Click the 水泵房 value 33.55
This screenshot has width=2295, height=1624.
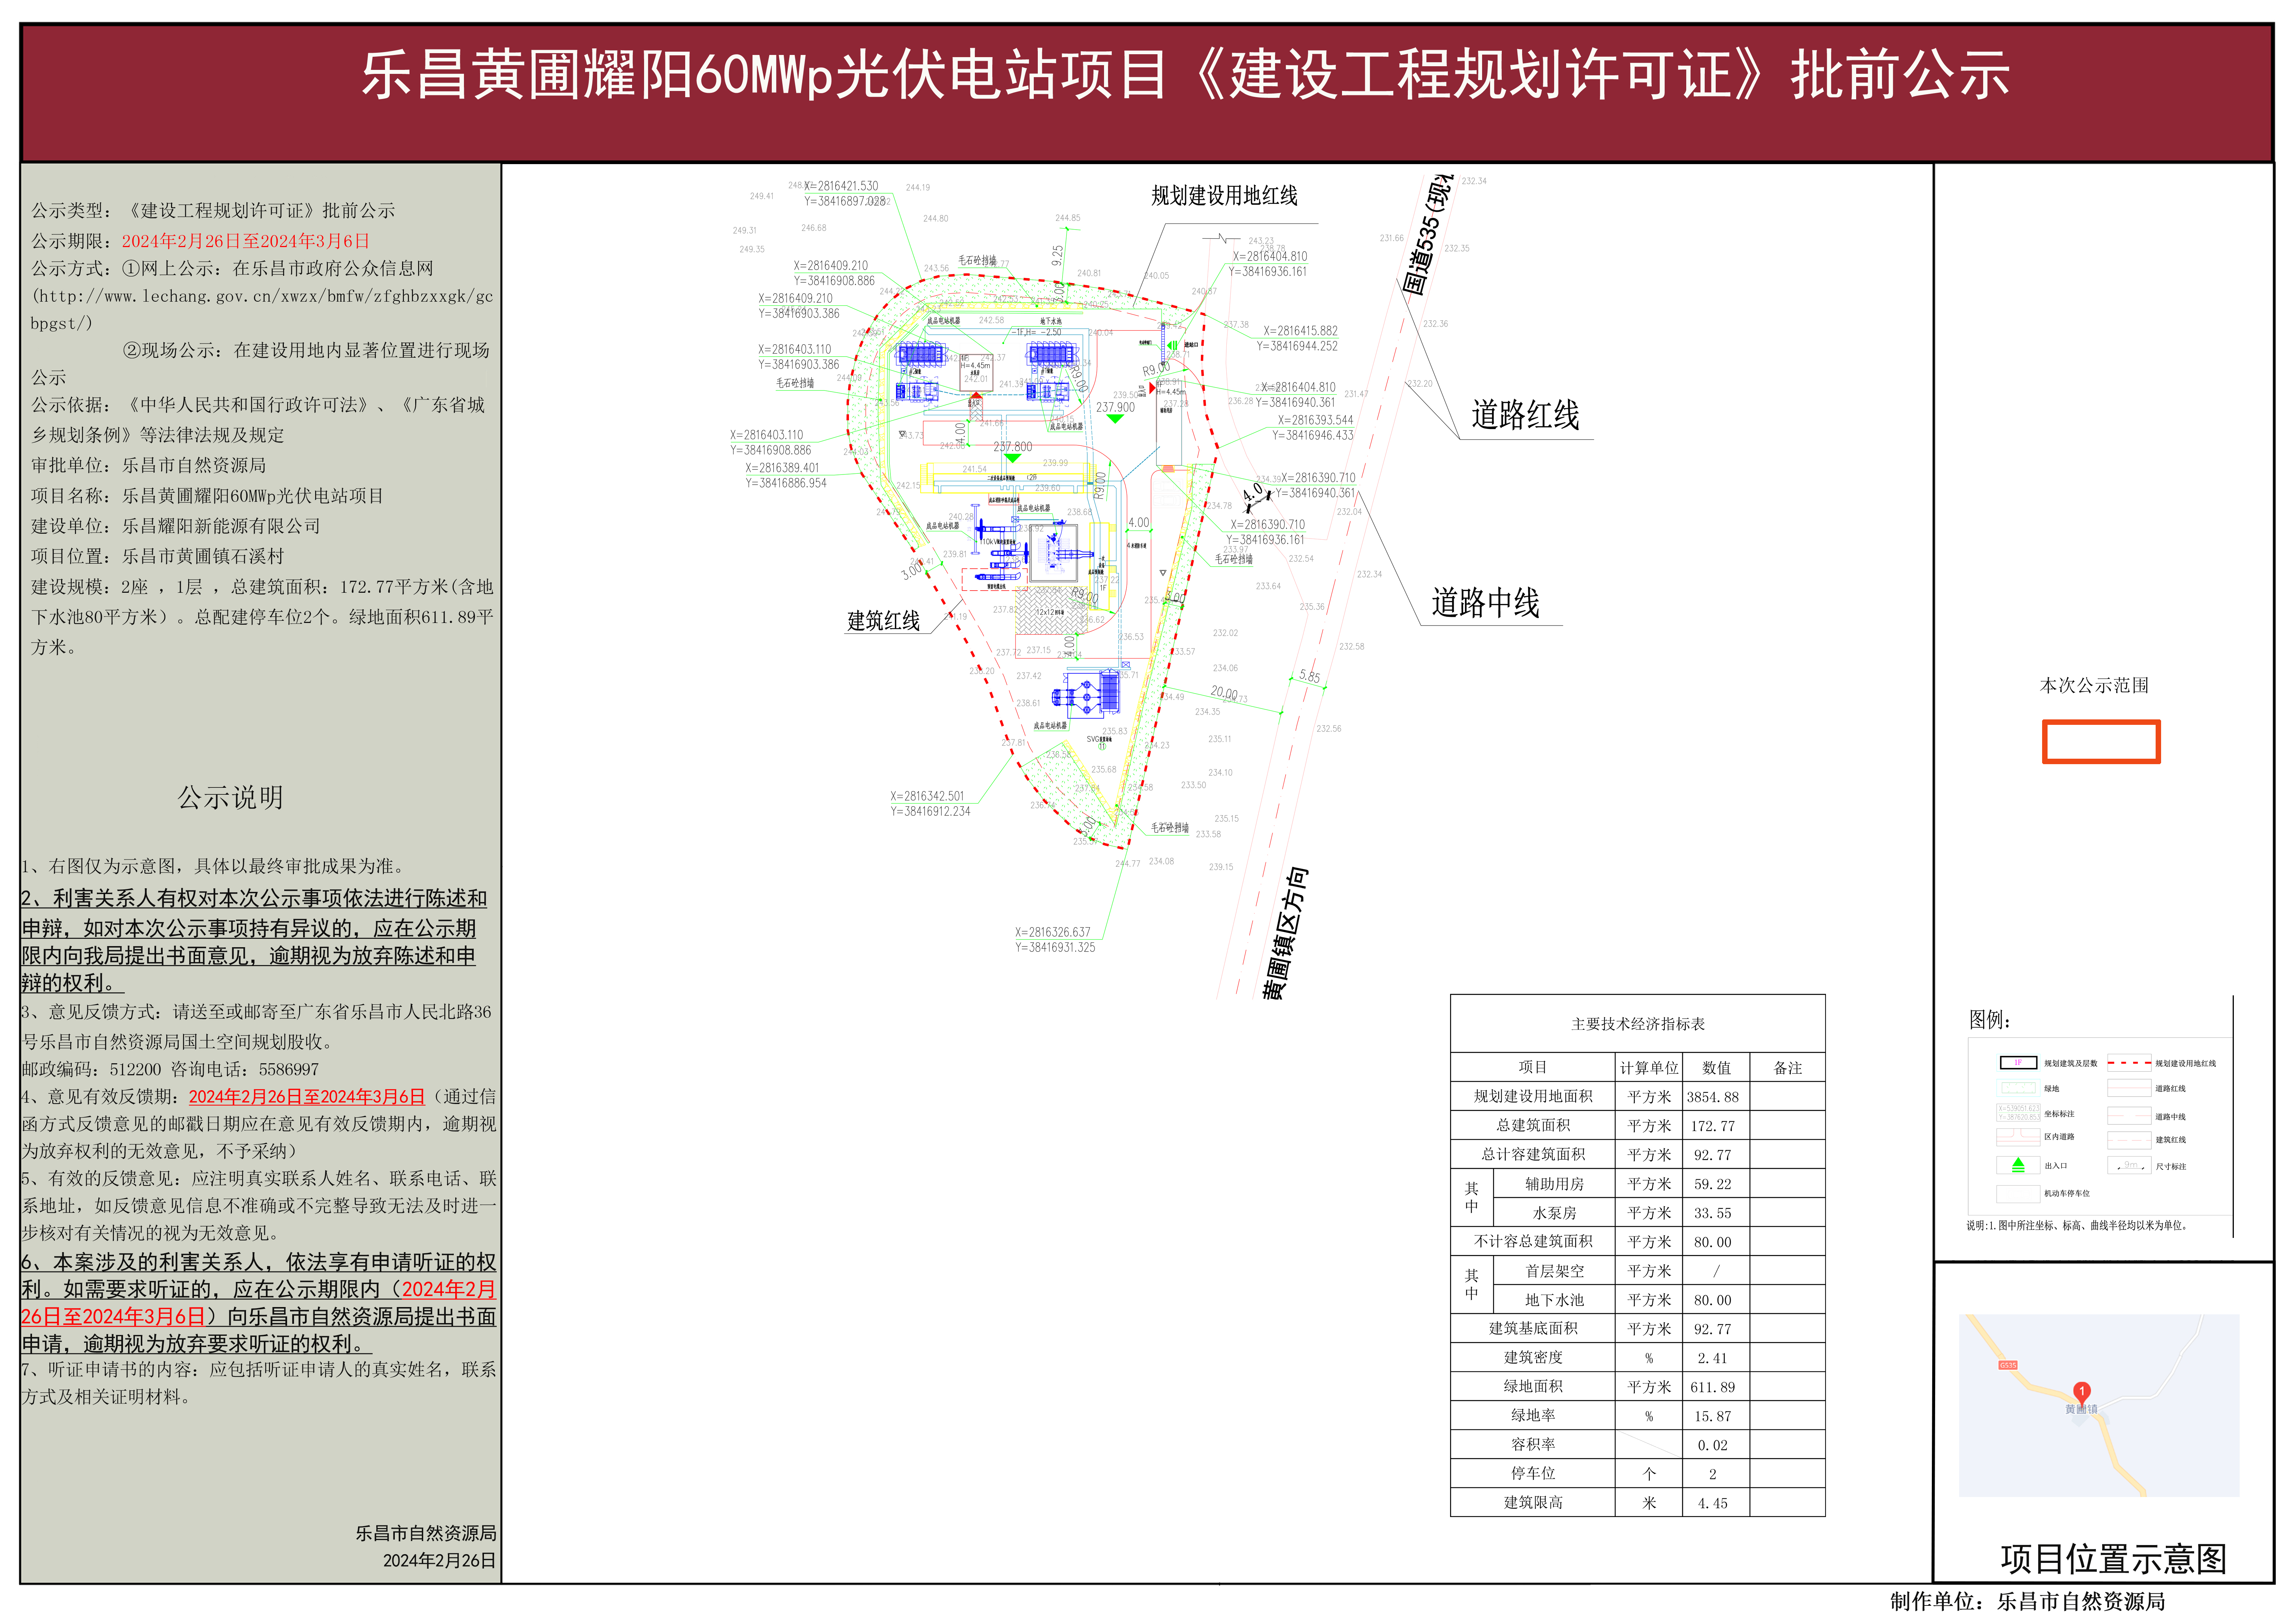[x=1713, y=1213]
